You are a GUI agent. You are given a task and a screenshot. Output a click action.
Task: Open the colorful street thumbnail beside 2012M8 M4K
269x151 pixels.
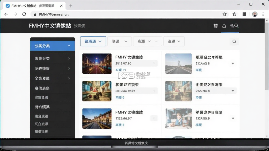click(x=97, y=91)
